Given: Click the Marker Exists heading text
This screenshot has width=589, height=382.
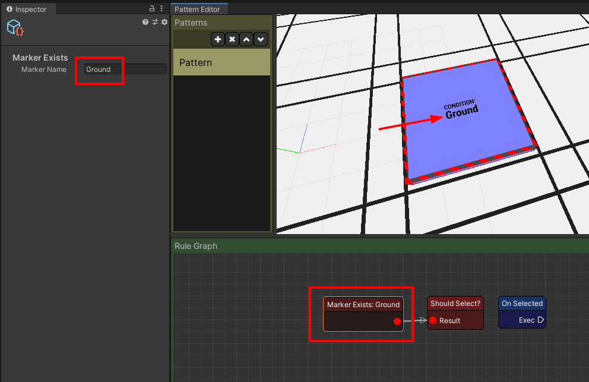Looking at the screenshot, I should pyautogui.click(x=40, y=58).
